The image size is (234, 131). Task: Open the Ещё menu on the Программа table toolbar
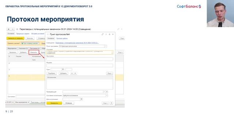[120, 52]
